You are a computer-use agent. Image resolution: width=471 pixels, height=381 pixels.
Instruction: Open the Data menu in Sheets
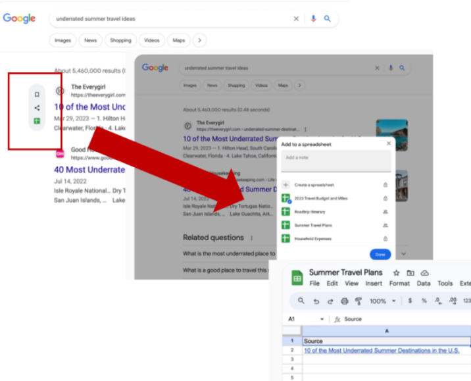tap(424, 284)
